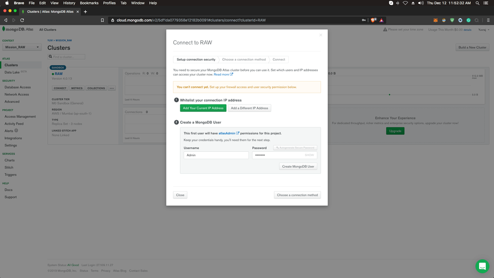Open the History menu in menu bar

tap(69, 3)
